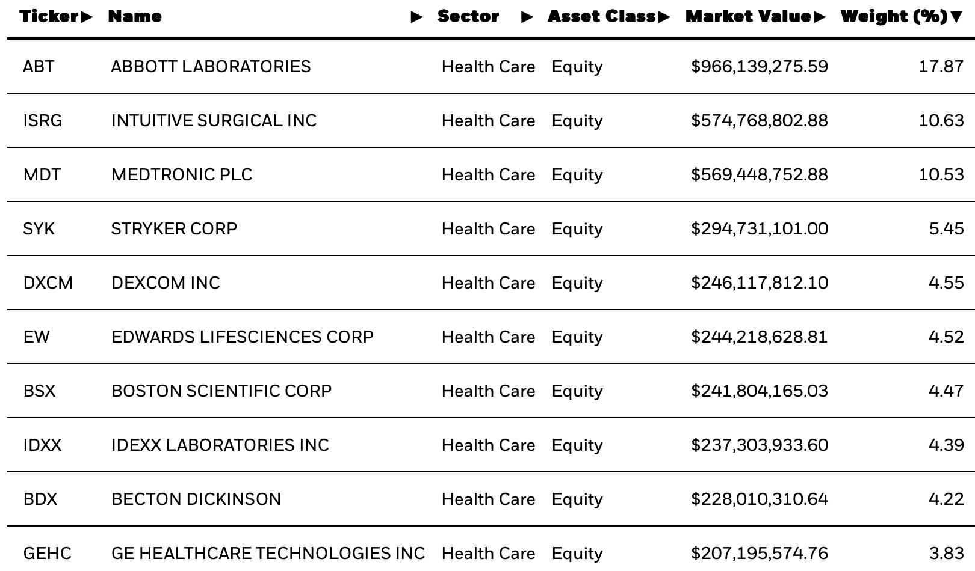Click the Market Value header label
The image size is (975, 571).
(749, 16)
